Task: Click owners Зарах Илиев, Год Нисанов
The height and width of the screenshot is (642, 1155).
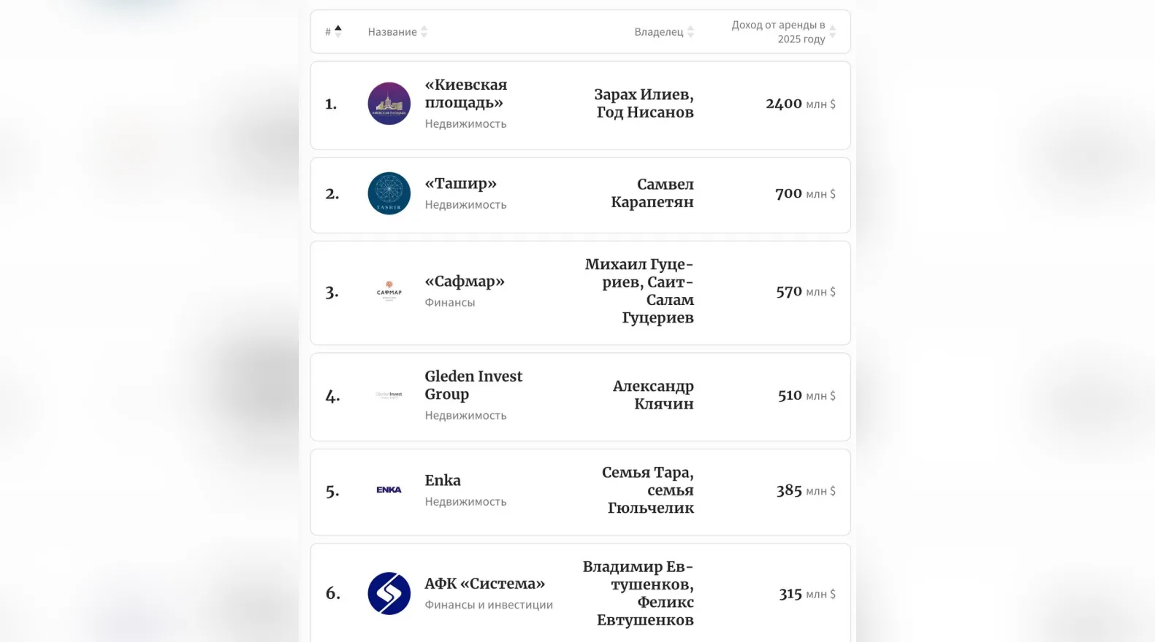Action: pos(644,104)
